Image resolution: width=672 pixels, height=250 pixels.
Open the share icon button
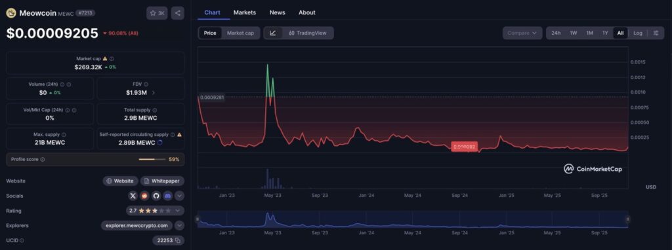click(178, 13)
